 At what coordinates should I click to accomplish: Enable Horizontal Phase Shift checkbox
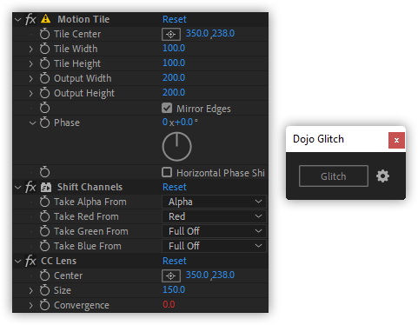[167, 172]
